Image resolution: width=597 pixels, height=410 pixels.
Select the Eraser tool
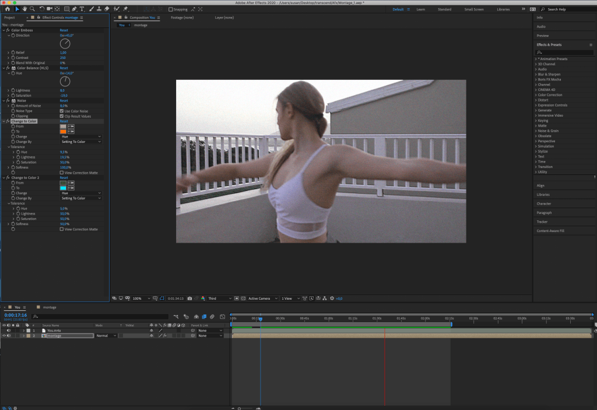coord(107,9)
